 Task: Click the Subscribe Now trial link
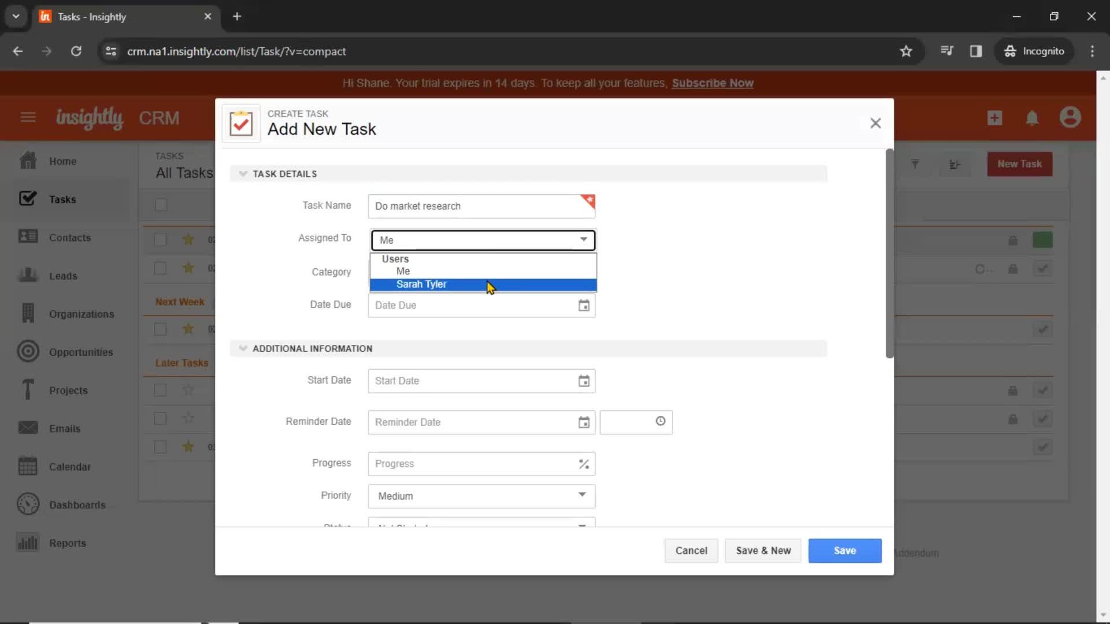point(712,82)
